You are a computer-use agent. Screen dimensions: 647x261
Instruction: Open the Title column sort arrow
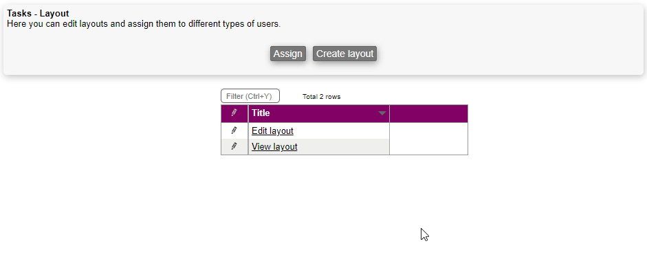(x=382, y=113)
